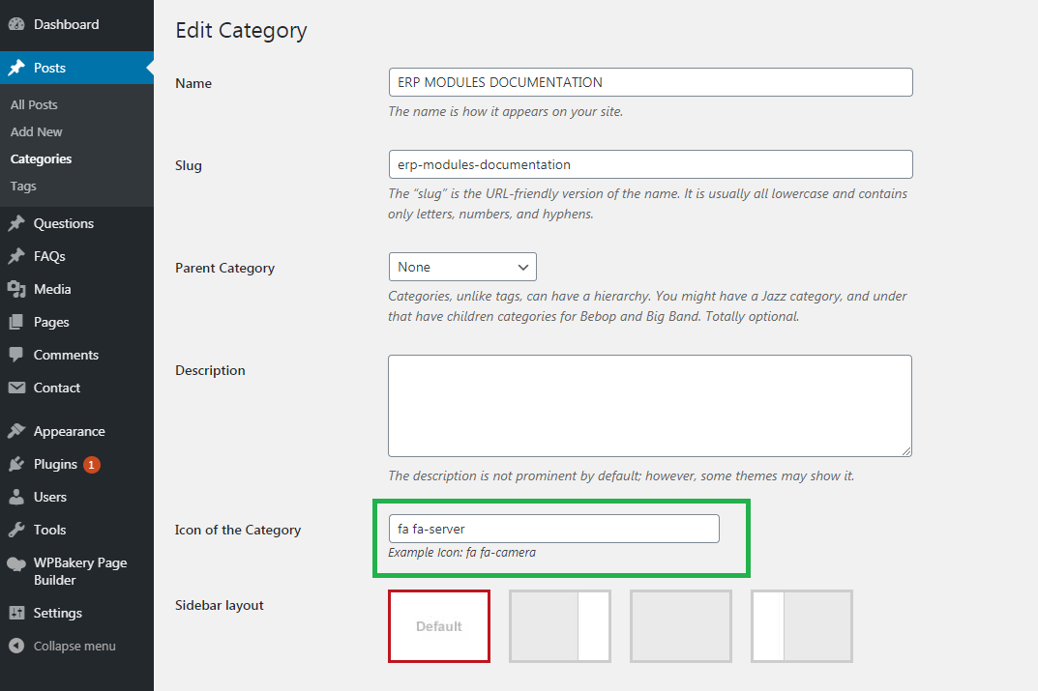This screenshot has width=1038, height=691.
Task: Select the right sidebar layout option
Action: (x=560, y=626)
